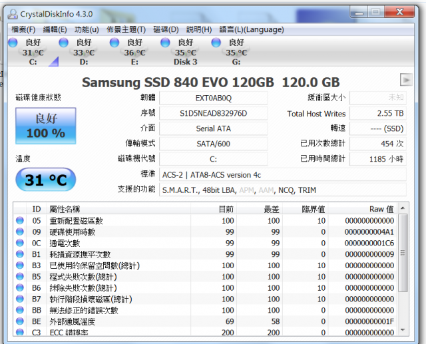Click the blue status orb for G: disk
The image size is (426, 344).
click(216, 43)
